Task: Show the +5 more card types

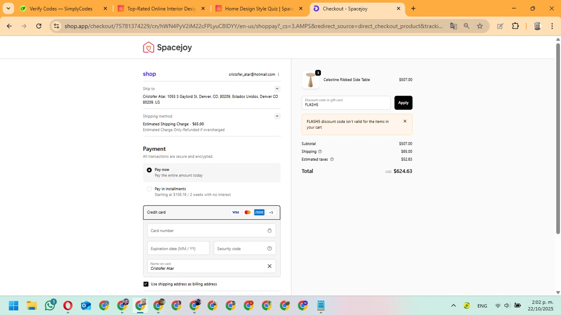Action: point(271,212)
